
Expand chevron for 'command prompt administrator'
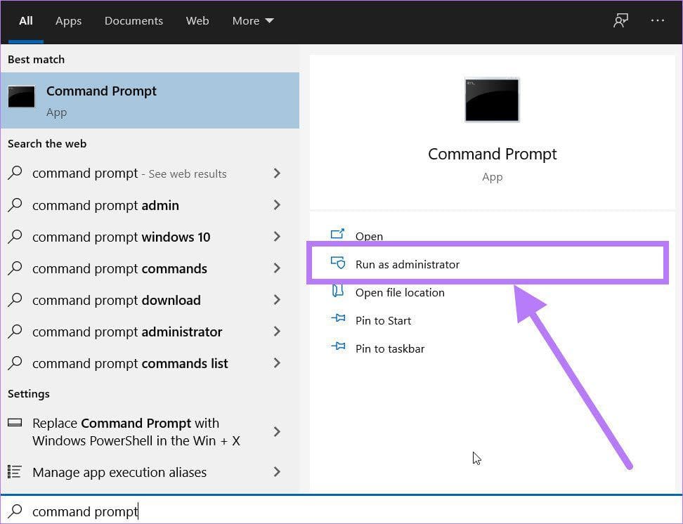(x=277, y=332)
